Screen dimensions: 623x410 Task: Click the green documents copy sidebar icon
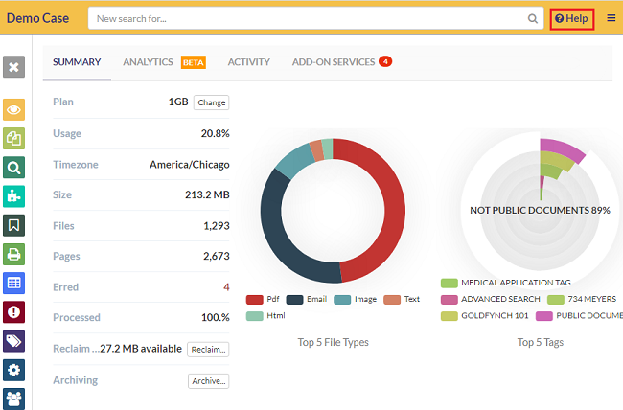pyautogui.click(x=14, y=139)
